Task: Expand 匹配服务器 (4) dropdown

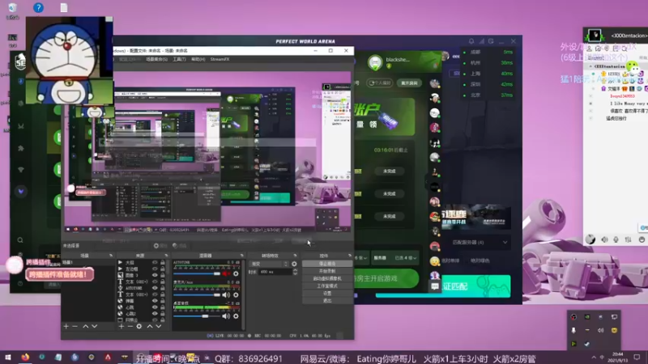Action: 480,243
